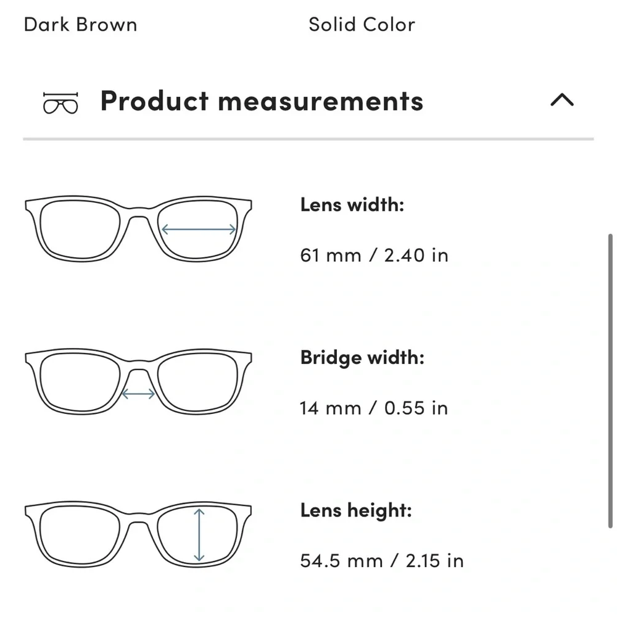Click the aviator glasses icon beside Product measurements
The image size is (617, 617).
61,103
